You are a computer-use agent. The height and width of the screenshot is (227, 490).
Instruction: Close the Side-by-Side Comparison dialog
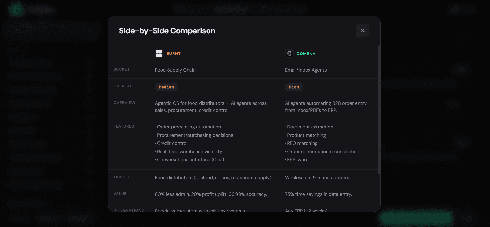tap(363, 30)
